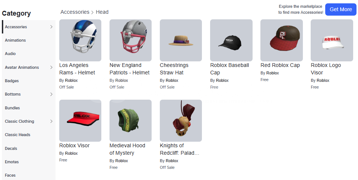Image resolution: width=358 pixels, height=180 pixels.
Task: Expand the Accessories category chevron
Action: (x=51, y=27)
